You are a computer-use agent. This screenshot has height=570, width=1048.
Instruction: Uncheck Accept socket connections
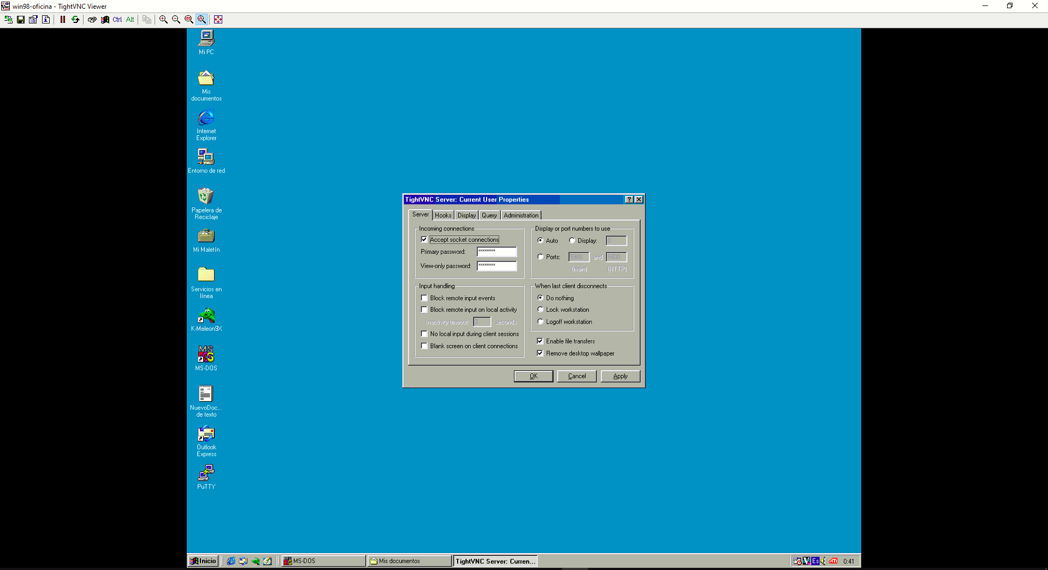point(424,240)
